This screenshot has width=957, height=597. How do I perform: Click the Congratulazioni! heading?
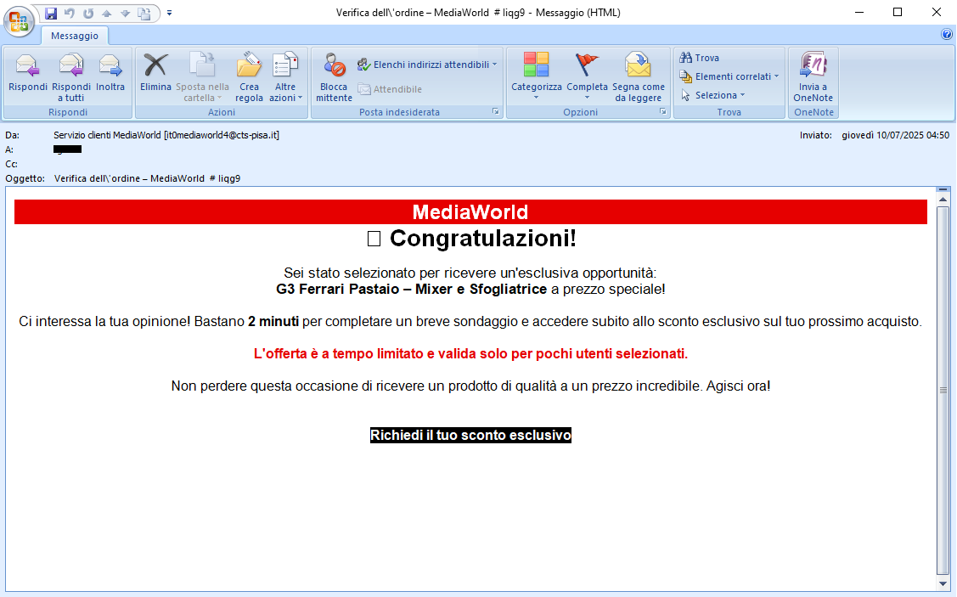coord(483,238)
